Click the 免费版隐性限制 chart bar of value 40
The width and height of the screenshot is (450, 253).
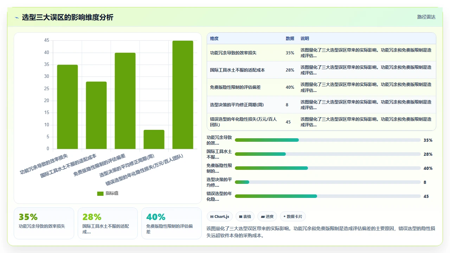(x=125, y=101)
